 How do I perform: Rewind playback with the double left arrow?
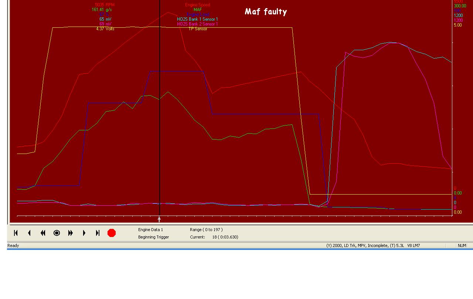pyautogui.click(x=43, y=233)
